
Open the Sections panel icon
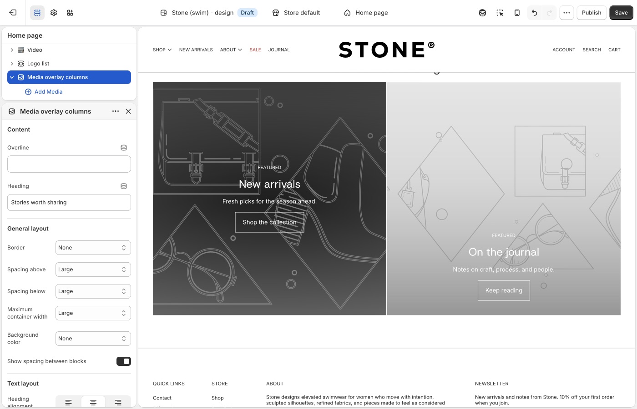(37, 13)
